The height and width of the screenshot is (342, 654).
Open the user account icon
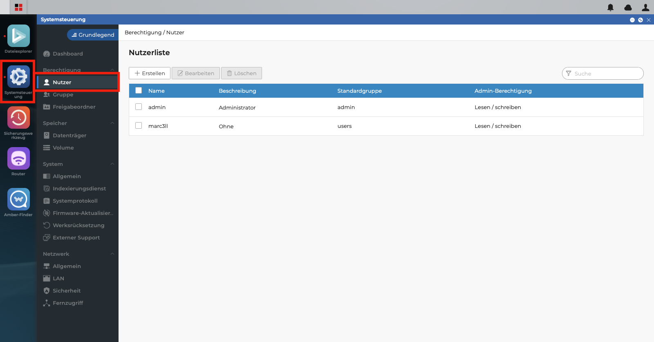tap(645, 7)
